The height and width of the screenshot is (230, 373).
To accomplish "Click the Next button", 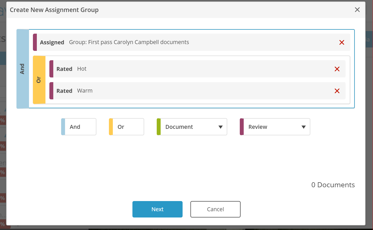I will click(x=158, y=209).
